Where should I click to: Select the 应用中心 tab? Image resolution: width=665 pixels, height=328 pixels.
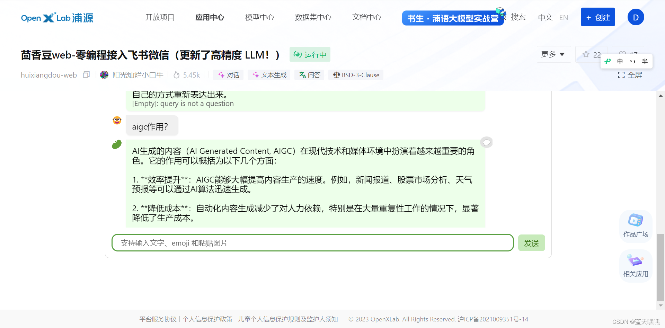tap(210, 17)
